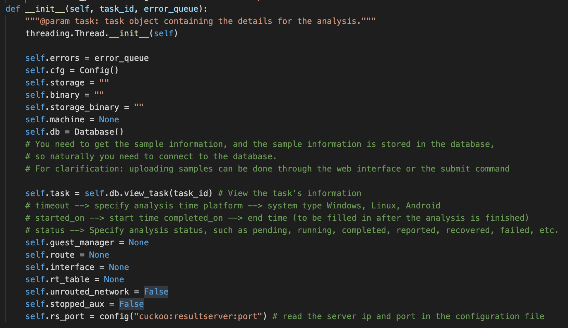Click the "# read the server ip" comment
The height and width of the screenshot is (328, 568).
coord(408,316)
